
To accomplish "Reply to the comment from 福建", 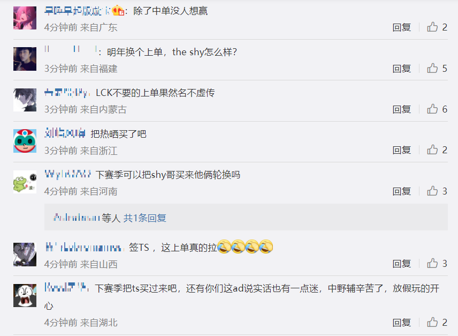I will [402, 69].
